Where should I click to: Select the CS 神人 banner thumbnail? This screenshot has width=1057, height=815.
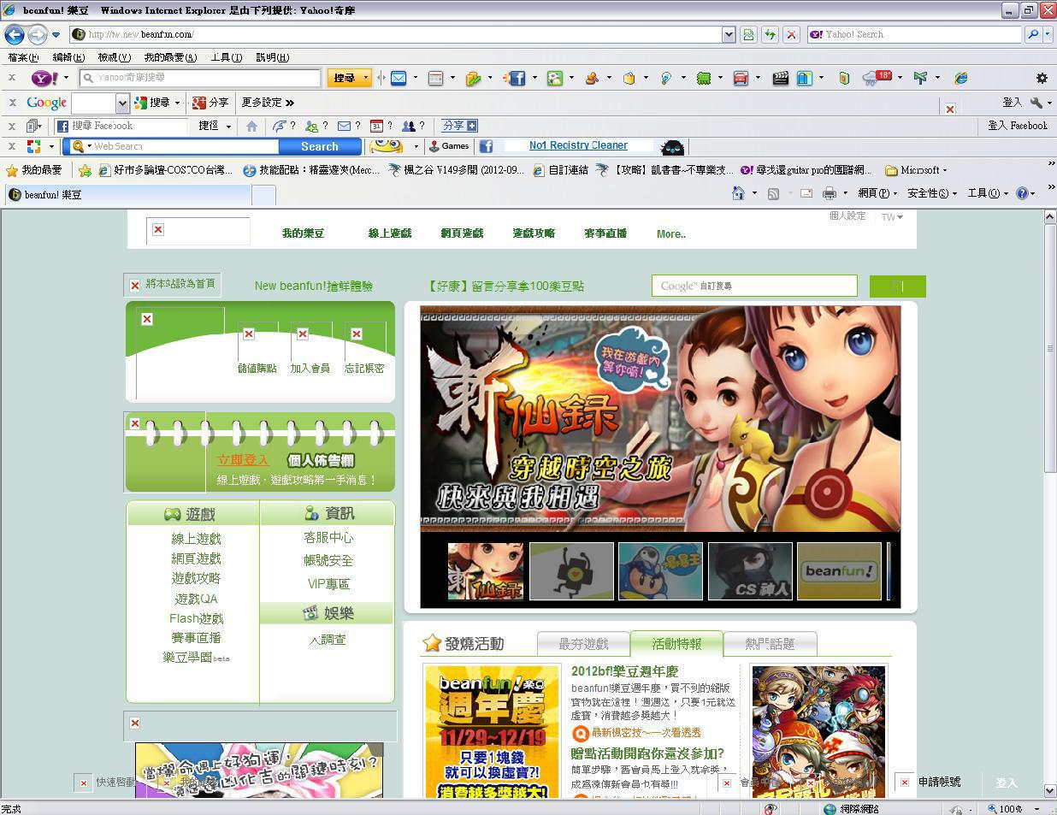750,570
